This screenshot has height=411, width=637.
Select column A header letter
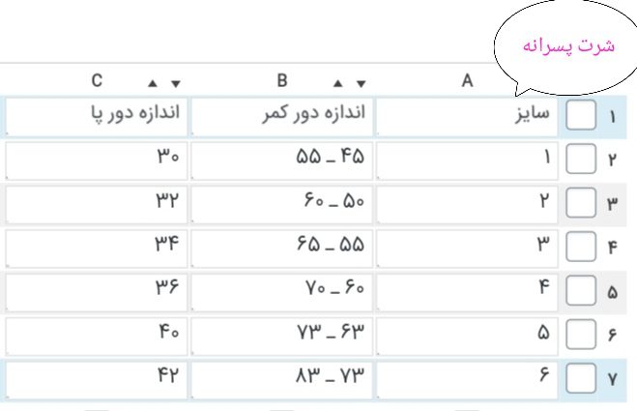tap(466, 81)
